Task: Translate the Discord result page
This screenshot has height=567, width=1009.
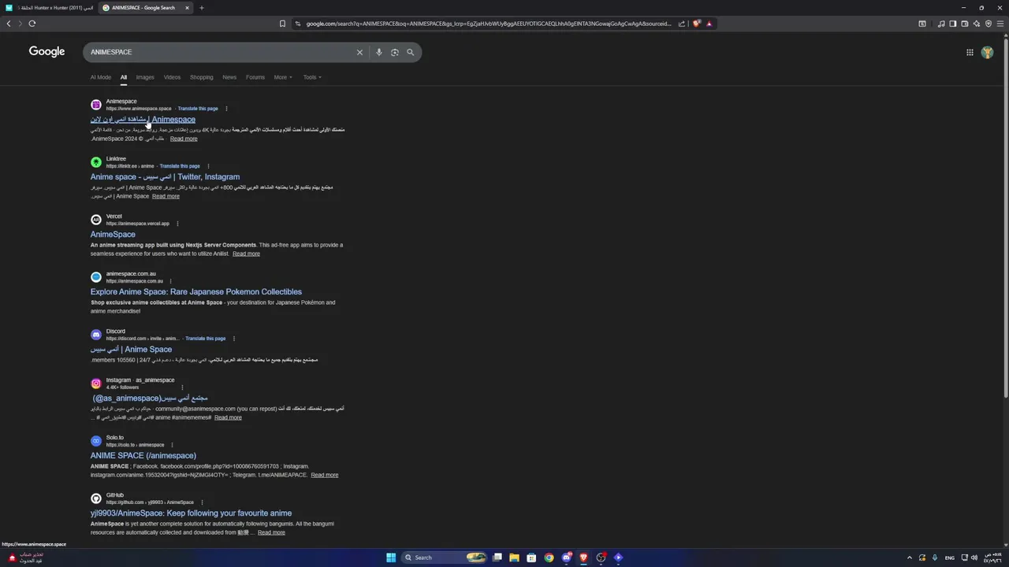Action: [205, 339]
